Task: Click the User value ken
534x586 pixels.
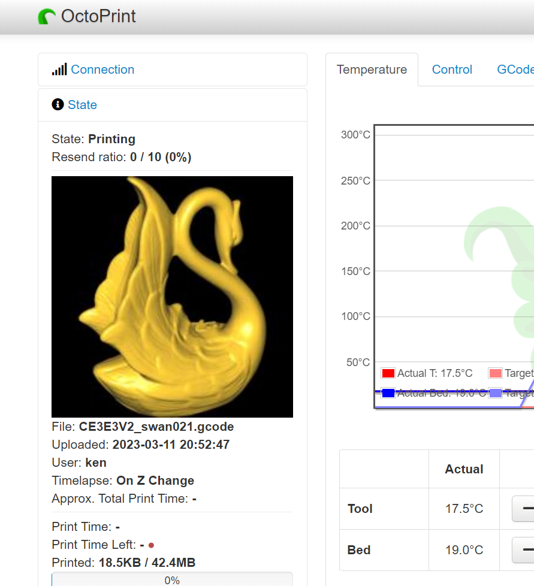Action: click(x=96, y=463)
